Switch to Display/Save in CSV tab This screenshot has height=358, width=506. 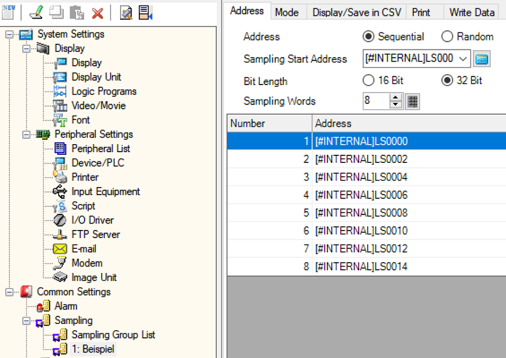click(x=356, y=12)
